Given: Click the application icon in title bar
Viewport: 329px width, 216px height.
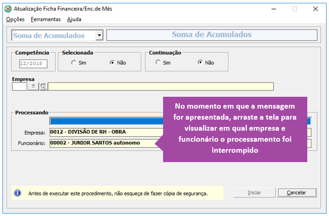Looking at the screenshot, I should [8, 9].
